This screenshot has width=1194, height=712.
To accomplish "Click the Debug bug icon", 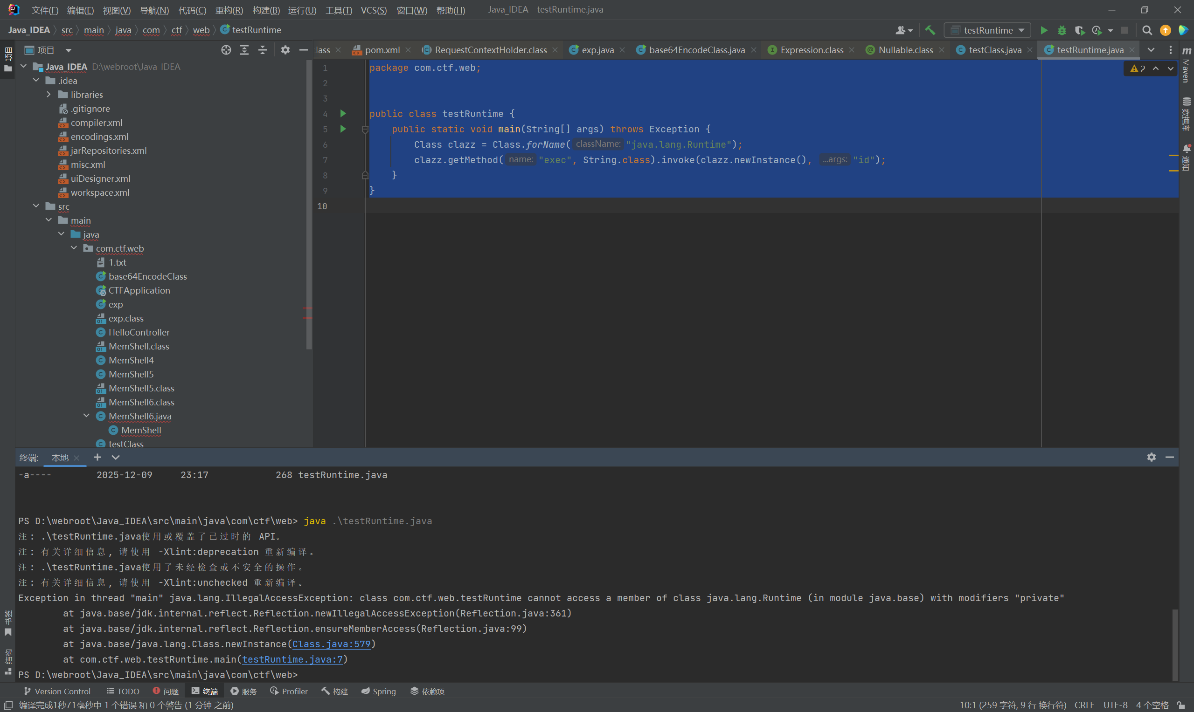I will 1062,30.
